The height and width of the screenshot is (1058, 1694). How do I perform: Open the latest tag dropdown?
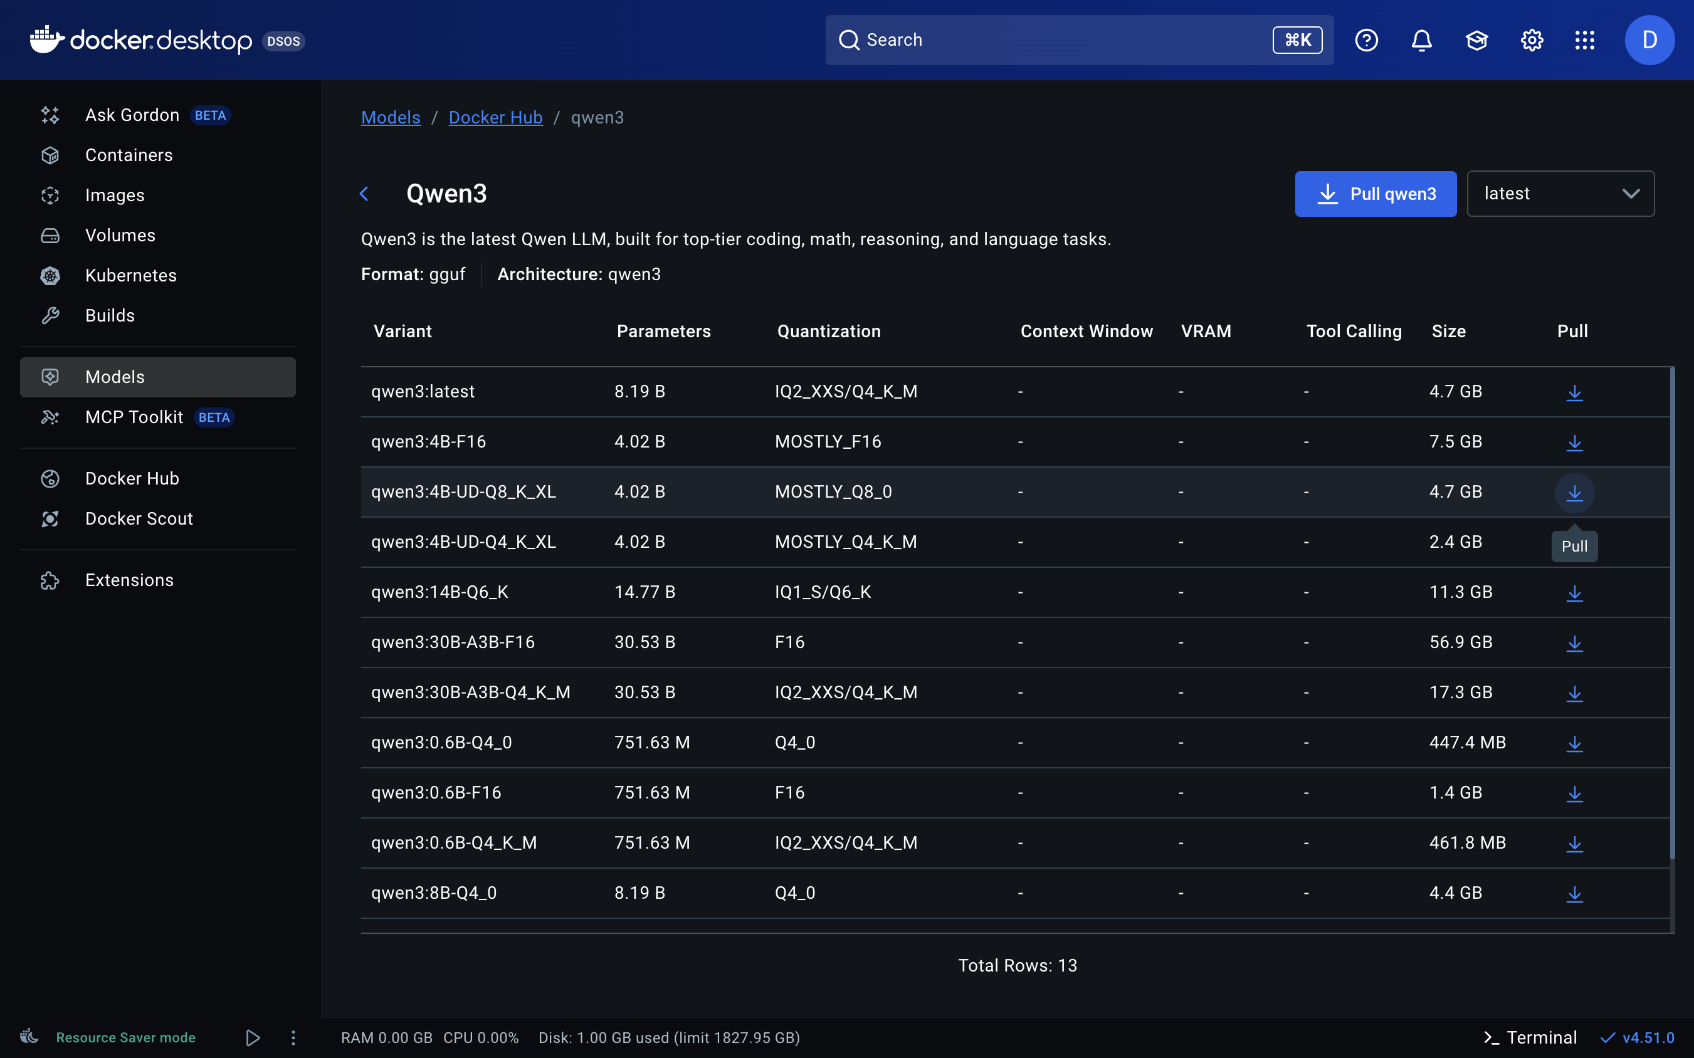(1560, 194)
